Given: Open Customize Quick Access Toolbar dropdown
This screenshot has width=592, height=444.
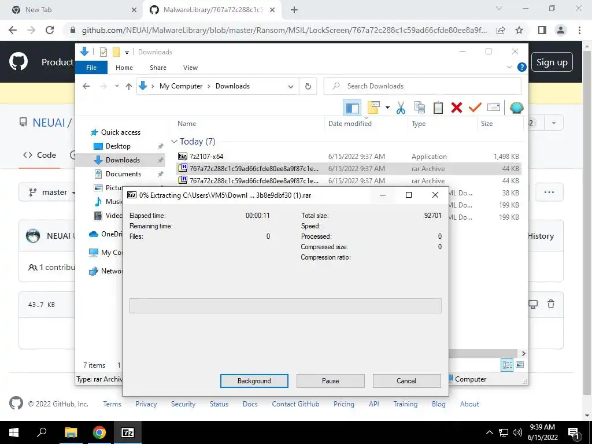Looking at the screenshot, I should click(127, 52).
